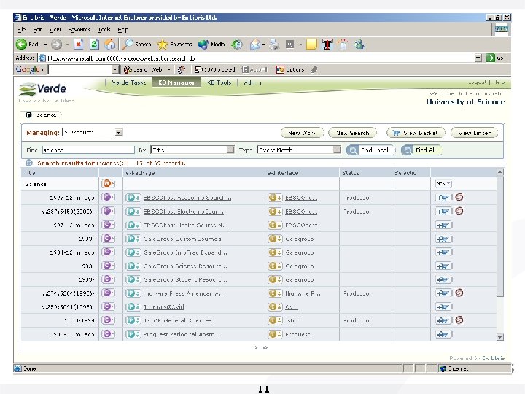This screenshot has height=394, width=525.
Task: Click red swirl icon in Highwire Press row
Action: 459,293
